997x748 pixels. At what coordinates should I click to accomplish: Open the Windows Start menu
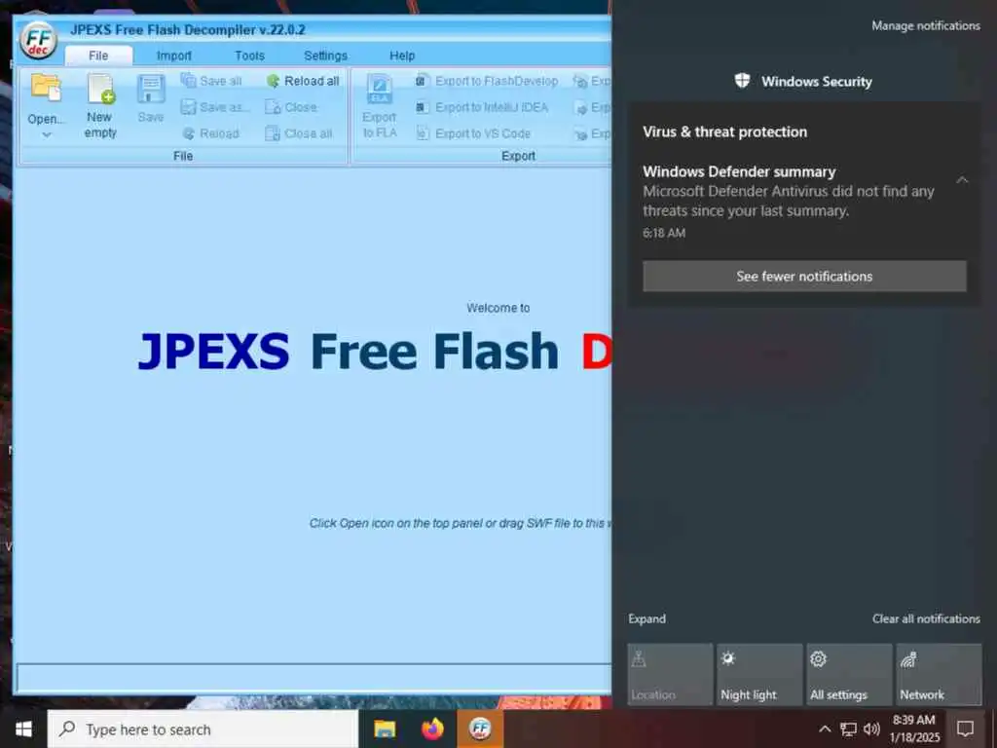point(23,729)
